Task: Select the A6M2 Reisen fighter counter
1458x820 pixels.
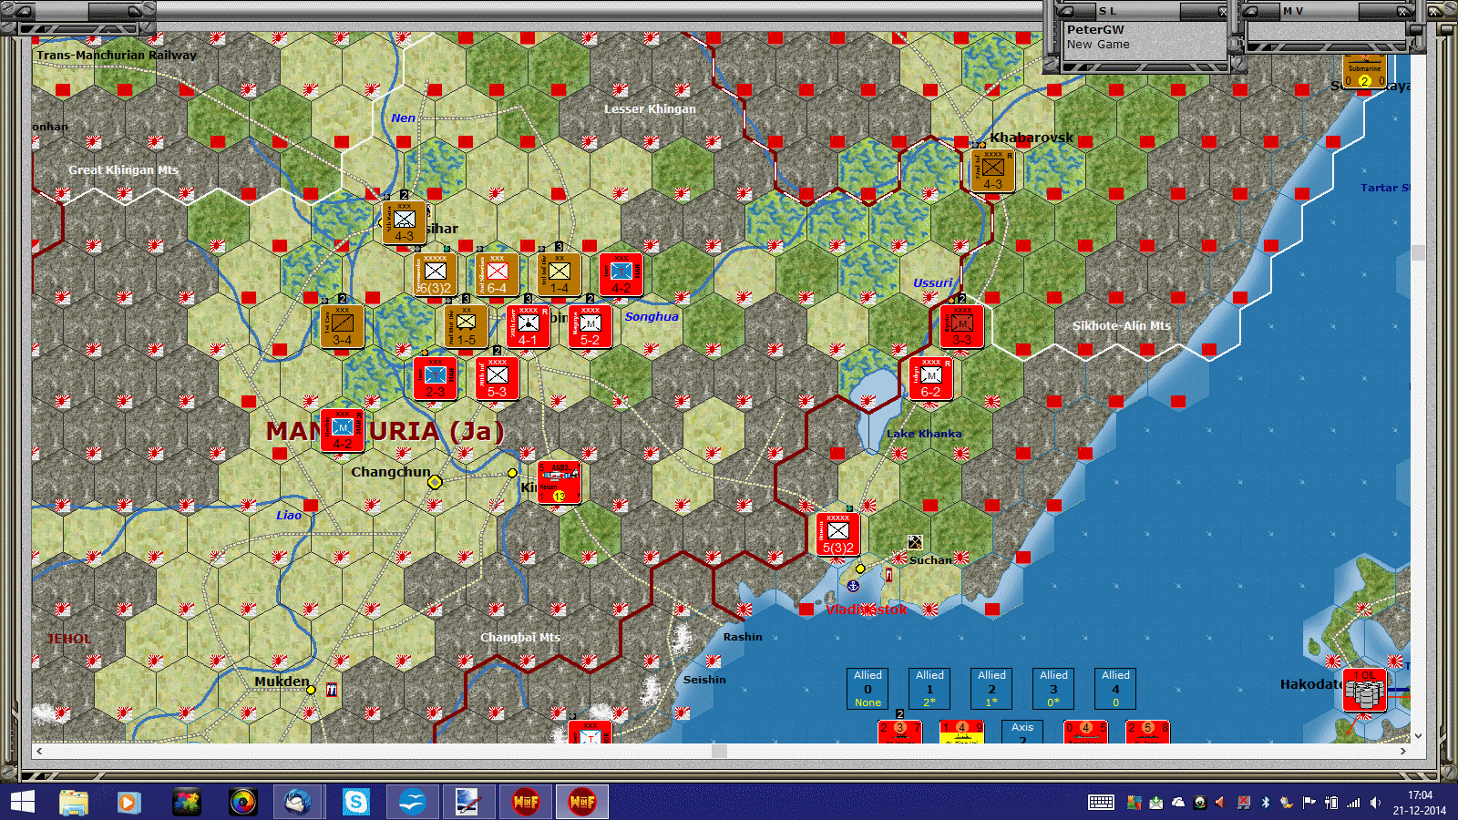Action: pyautogui.click(x=559, y=483)
